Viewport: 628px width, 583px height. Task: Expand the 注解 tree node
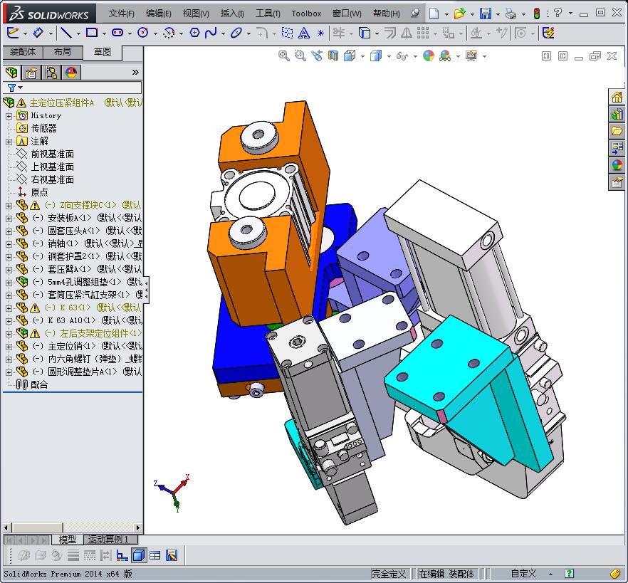click(9, 142)
